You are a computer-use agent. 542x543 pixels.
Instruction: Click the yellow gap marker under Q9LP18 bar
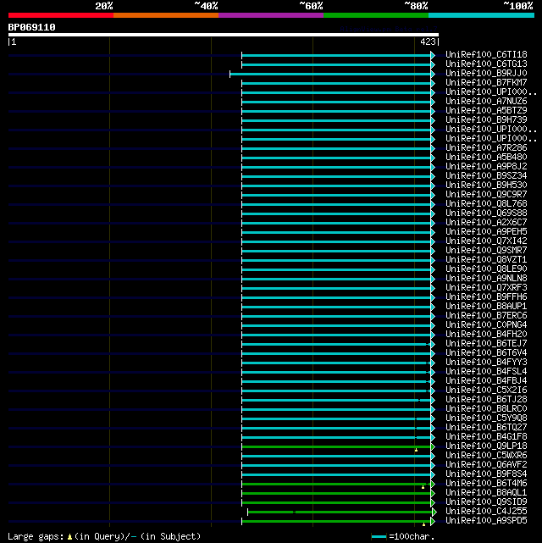(x=416, y=450)
